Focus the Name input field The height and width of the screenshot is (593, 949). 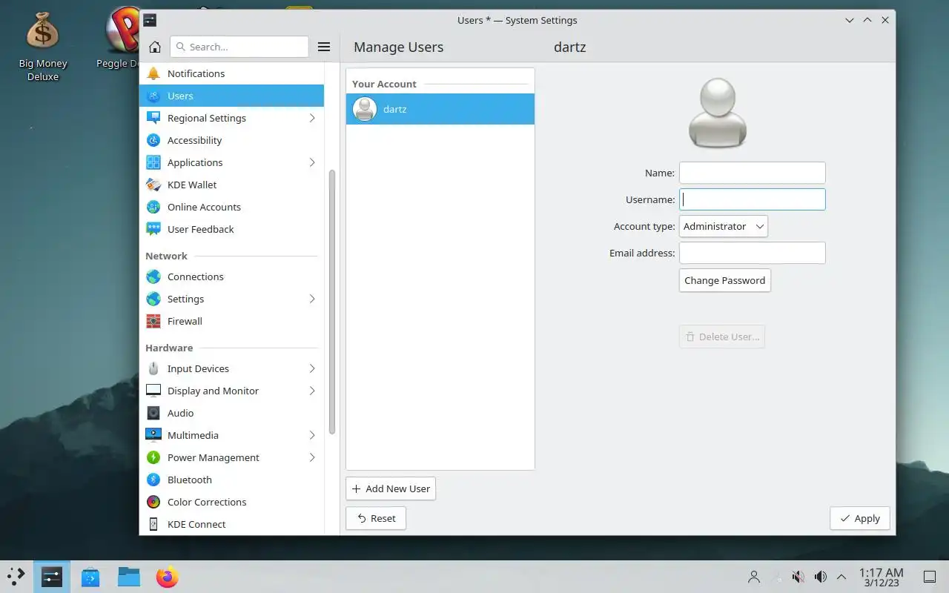tap(752, 173)
